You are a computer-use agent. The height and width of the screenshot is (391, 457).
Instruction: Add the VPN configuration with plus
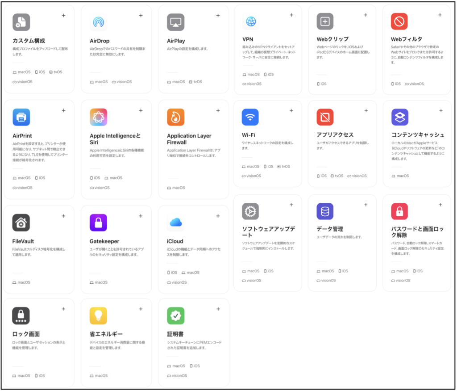[291, 15]
